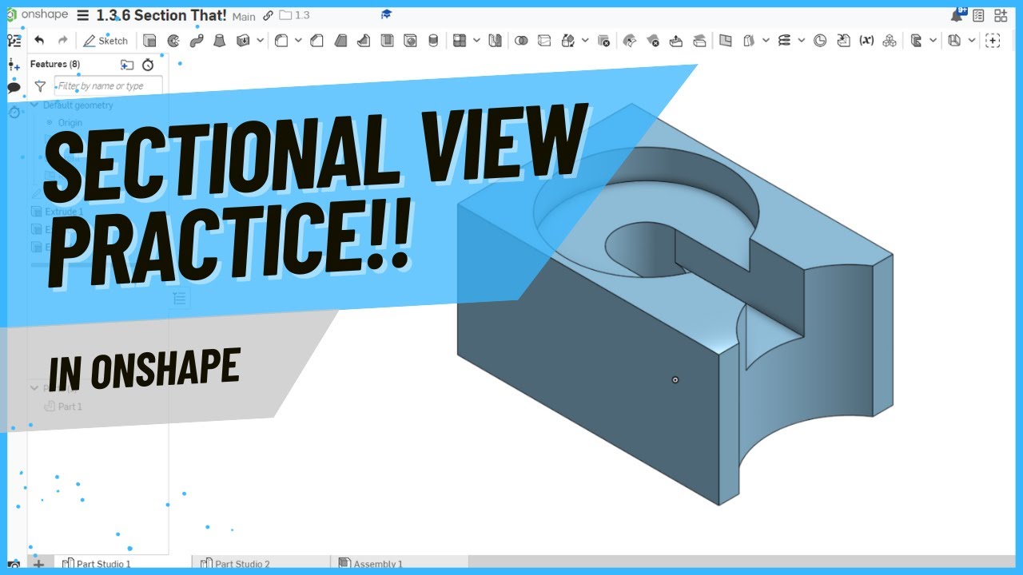Open the insert-and-configure sidebar icon
Screen dimensions: 1023x575
pos(14,65)
